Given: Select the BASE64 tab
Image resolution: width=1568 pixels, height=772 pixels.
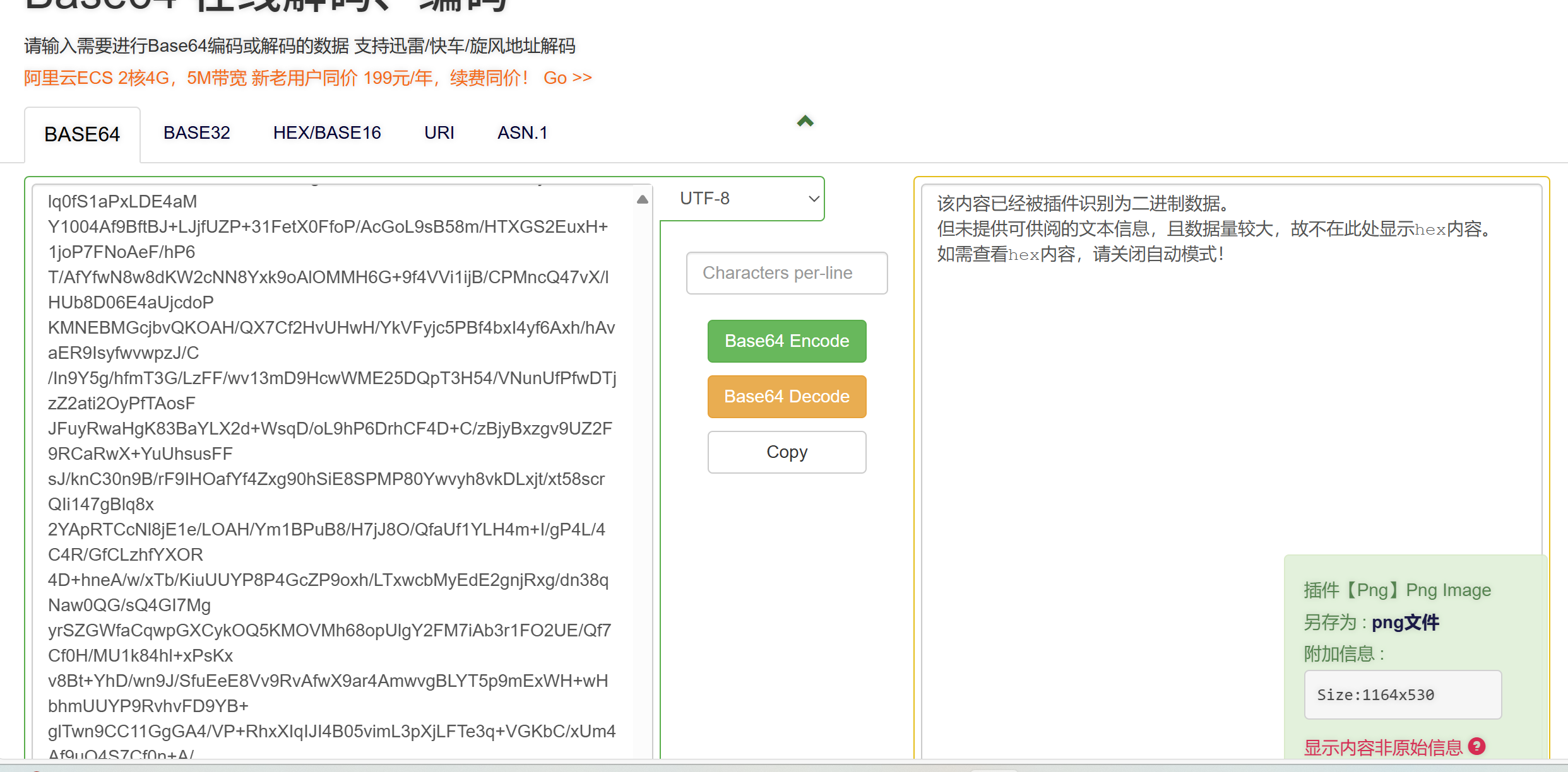Looking at the screenshot, I should pyautogui.click(x=82, y=134).
